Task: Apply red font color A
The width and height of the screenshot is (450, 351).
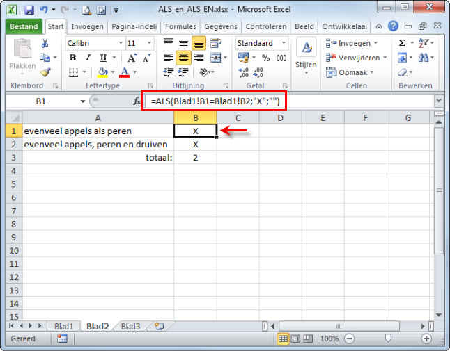Action: pos(125,72)
